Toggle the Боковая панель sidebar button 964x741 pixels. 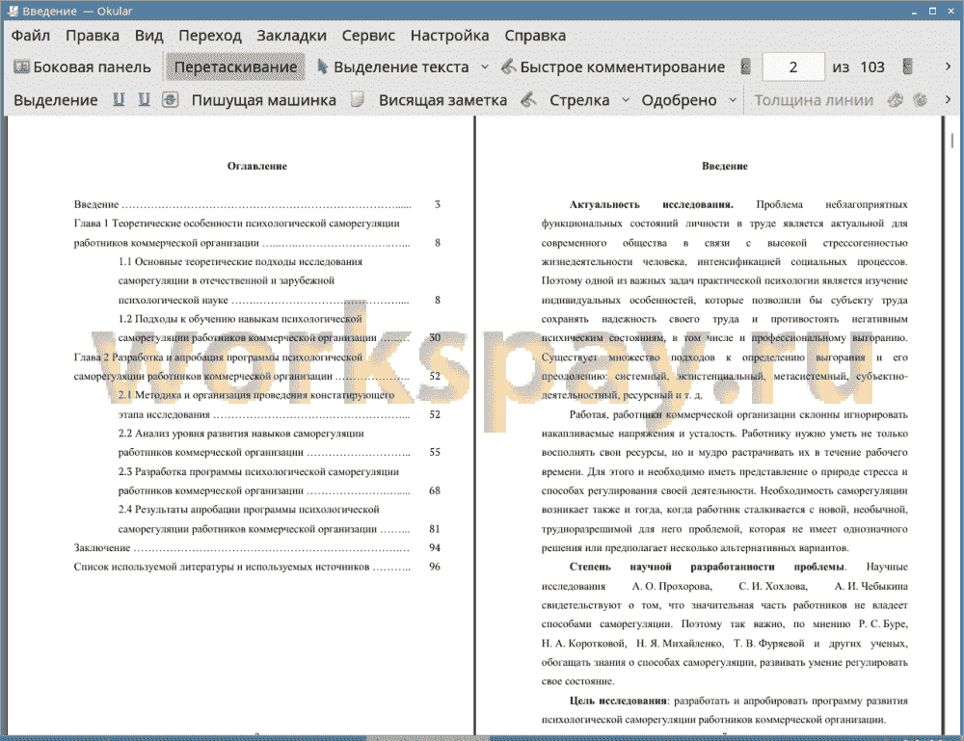point(82,67)
